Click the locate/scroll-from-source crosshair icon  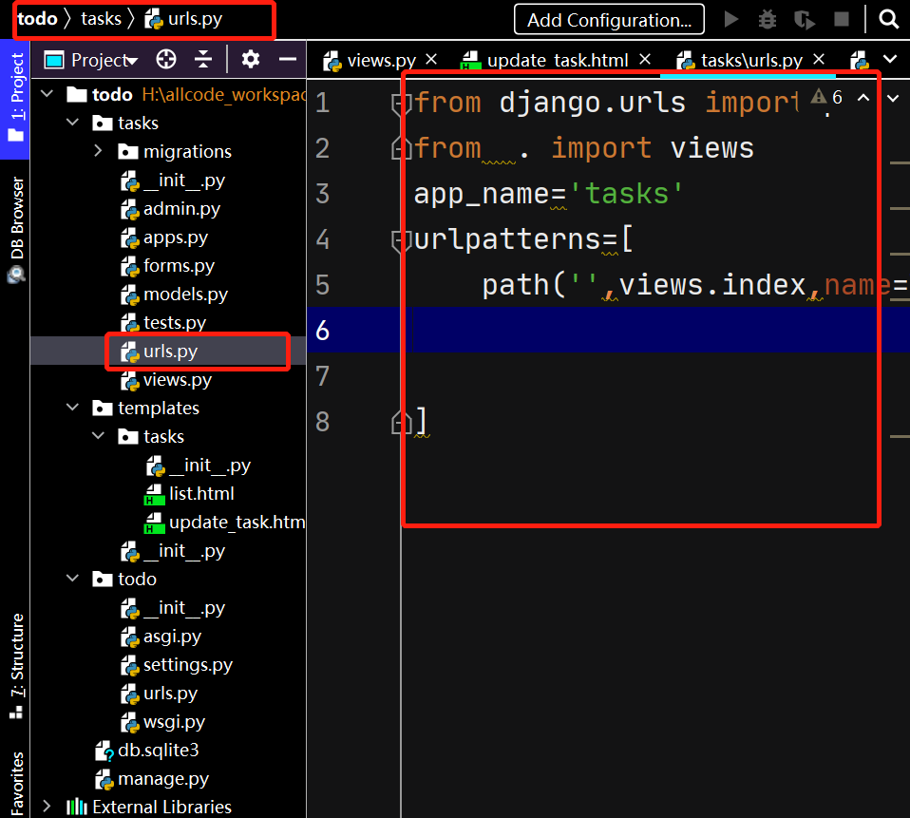(166, 59)
